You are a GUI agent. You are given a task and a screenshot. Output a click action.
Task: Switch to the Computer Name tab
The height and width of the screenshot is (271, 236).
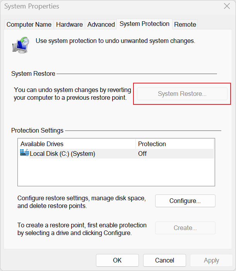tap(29, 24)
